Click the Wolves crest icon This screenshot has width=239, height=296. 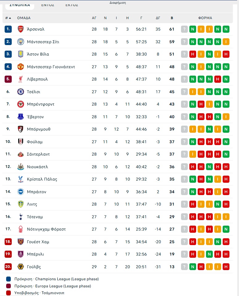tap(21, 267)
